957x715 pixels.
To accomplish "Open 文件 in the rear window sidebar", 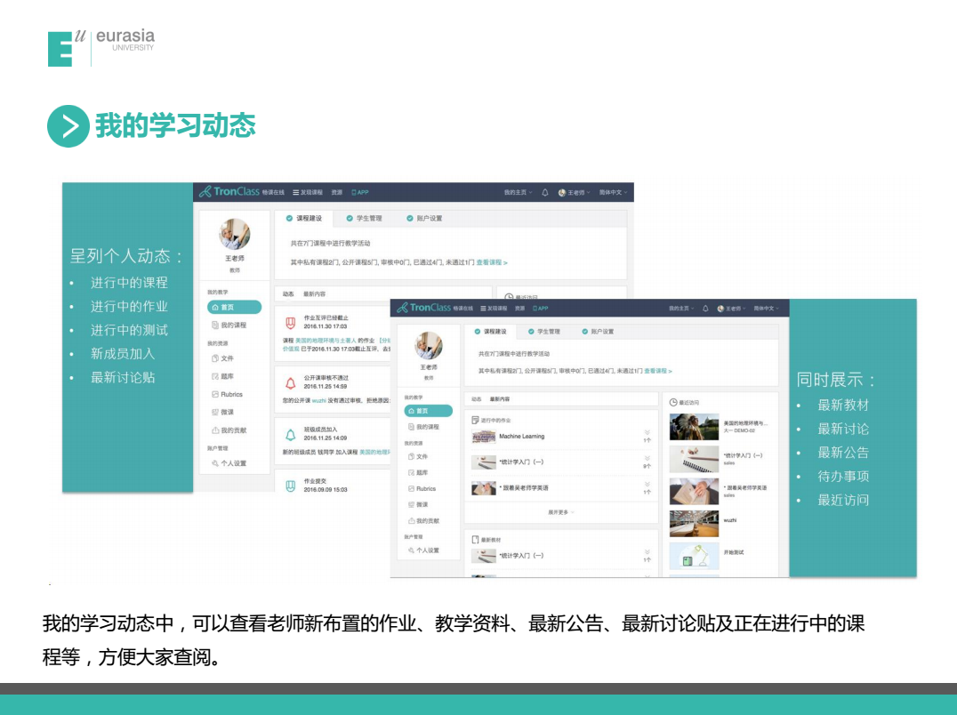I will point(222,358).
